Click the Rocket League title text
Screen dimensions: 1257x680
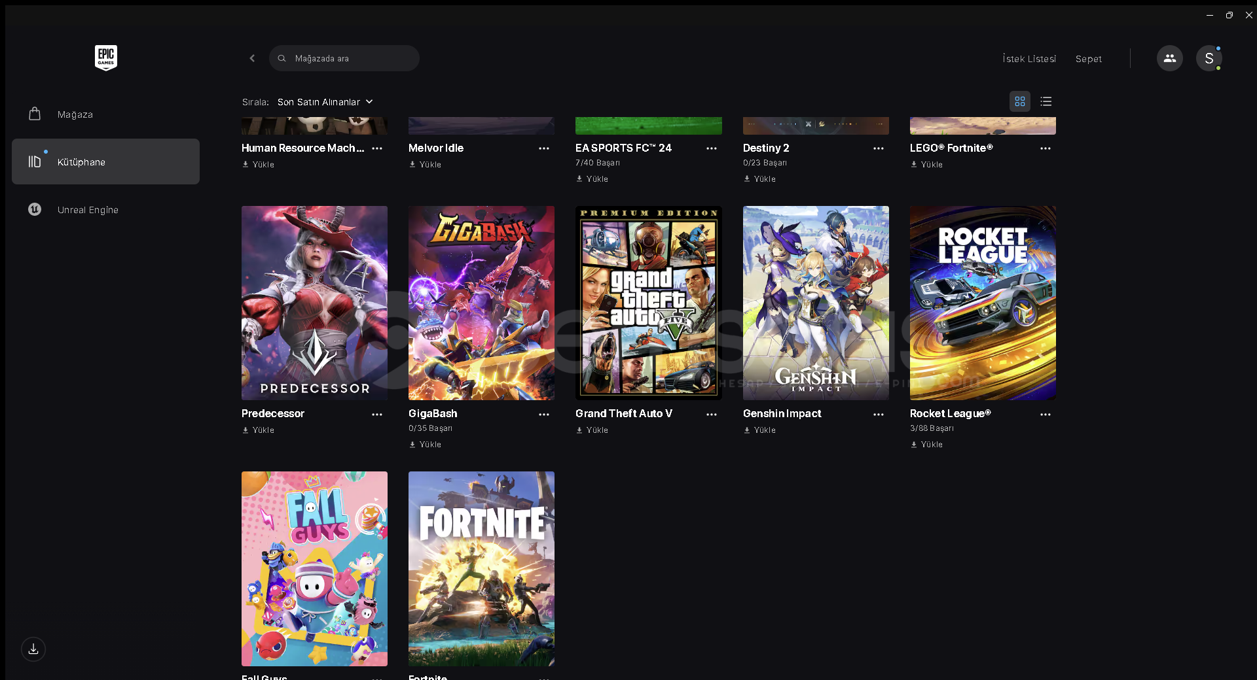(950, 413)
